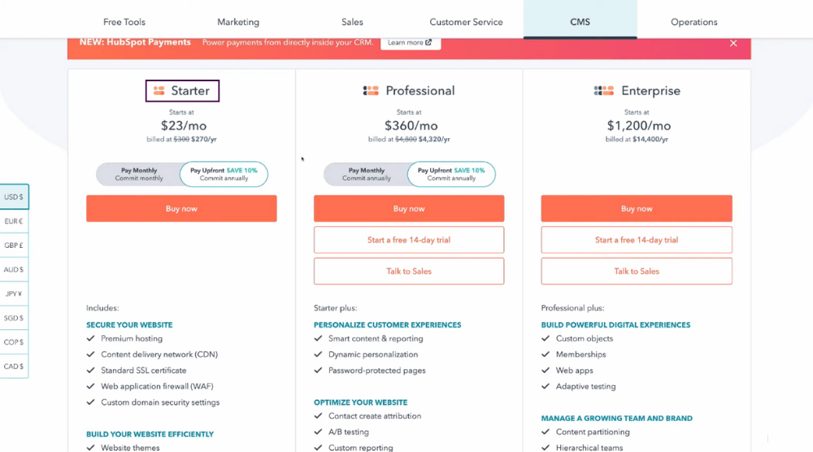Start a free 14-day trial for Professional

[x=409, y=240]
